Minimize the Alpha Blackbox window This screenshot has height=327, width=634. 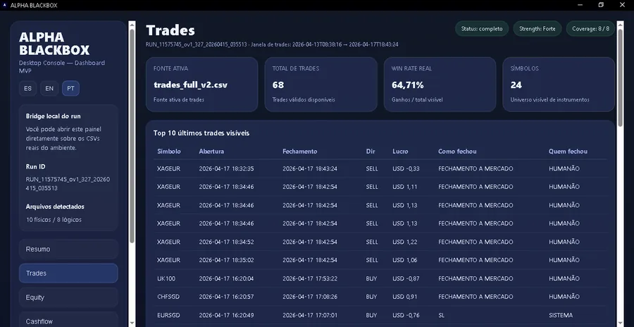point(580,5)
